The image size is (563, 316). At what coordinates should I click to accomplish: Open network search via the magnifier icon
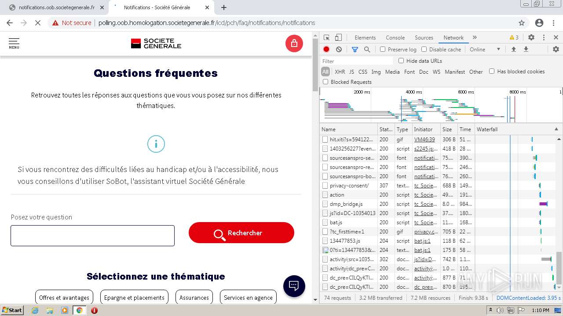pyautogui.click(x=367, y=50)
